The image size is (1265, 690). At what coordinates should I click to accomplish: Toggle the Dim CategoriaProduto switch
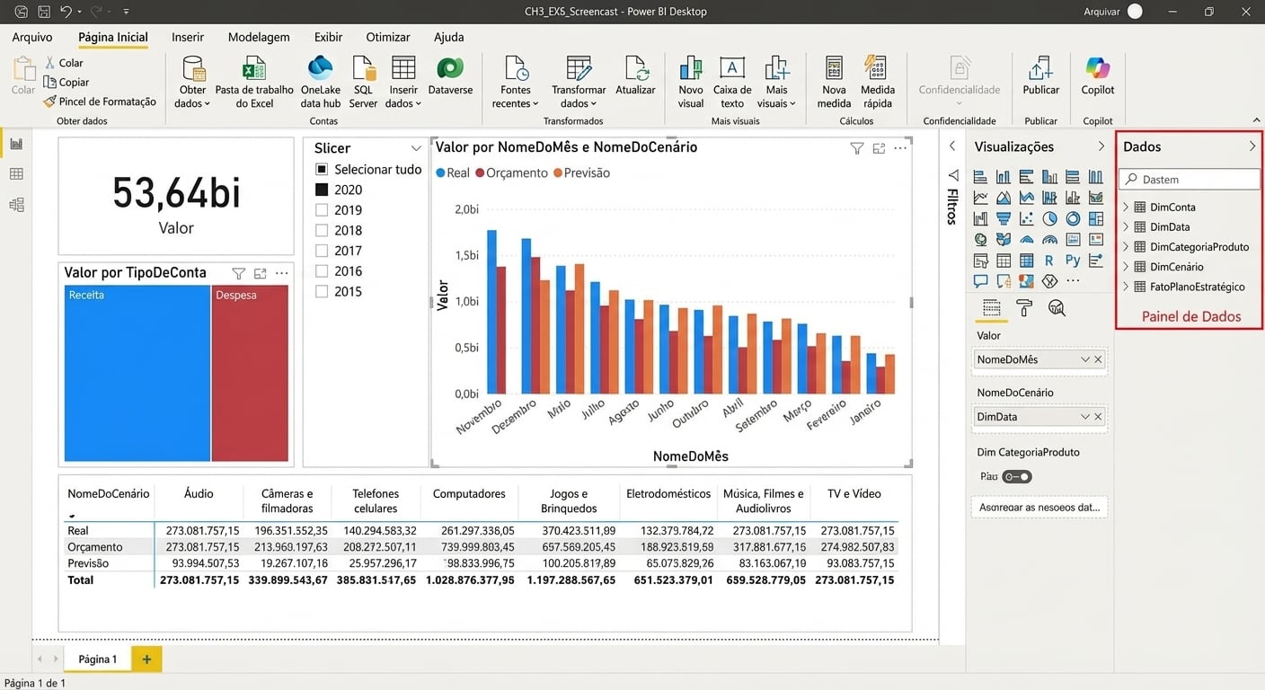click(x=1017, y=477)
